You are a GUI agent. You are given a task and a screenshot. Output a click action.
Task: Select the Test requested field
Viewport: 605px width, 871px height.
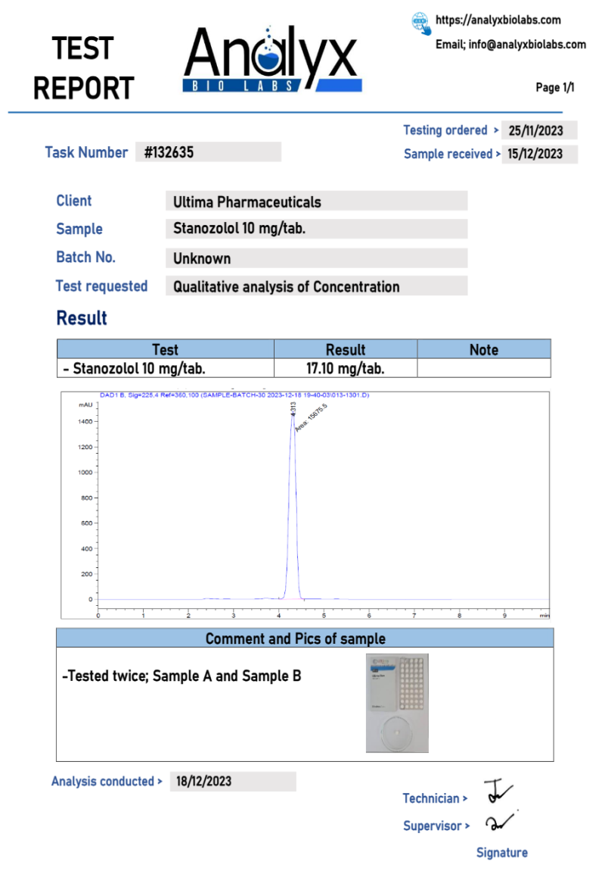(x=315, y=286)
